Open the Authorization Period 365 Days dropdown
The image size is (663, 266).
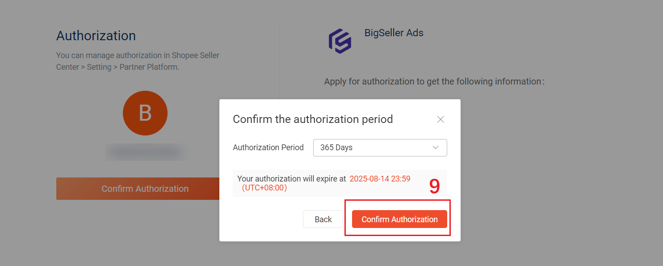(x=380, y=148)
